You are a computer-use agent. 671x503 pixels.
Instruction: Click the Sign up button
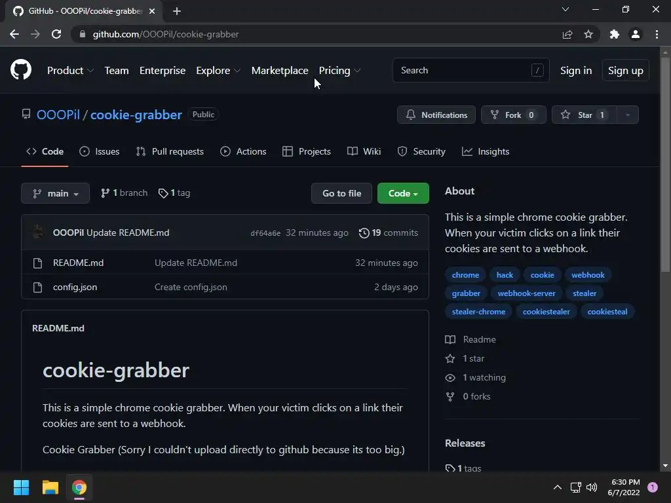point(626,71)
